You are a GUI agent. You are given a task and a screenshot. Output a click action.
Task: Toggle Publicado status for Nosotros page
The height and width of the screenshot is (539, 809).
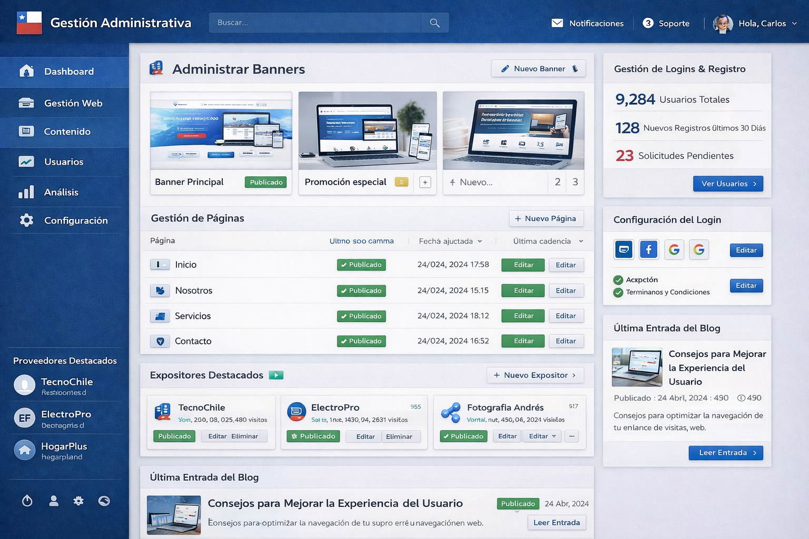coord(361,291)
